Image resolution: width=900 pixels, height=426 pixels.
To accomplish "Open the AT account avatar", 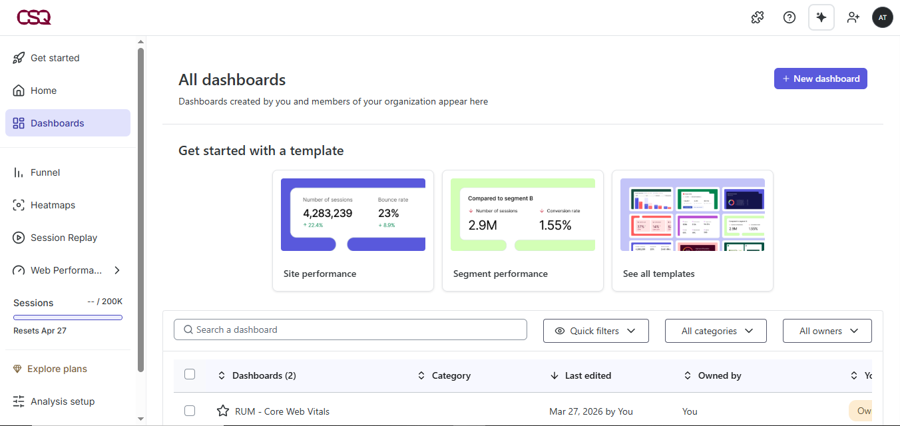I will 883,17.
